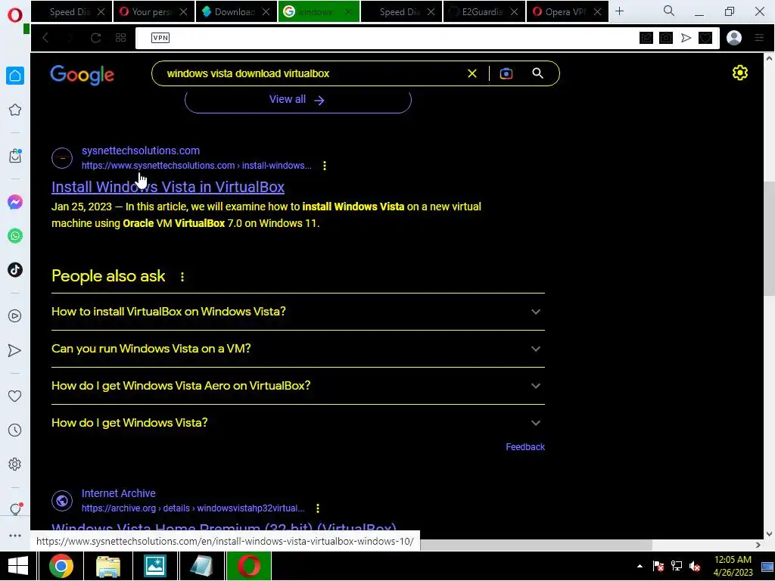Show hidden system tray icons arrow

[640, 566]
